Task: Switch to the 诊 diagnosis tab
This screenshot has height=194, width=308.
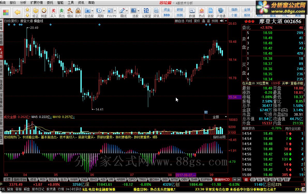Action: [x=253, y=180]
